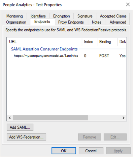Click the Add SAML... button
Image resolution: width=133 pixels, height=157 pixels.
(x=20, y=127)
